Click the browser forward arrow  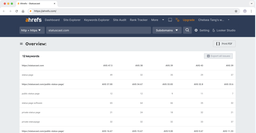click(10, 11)
